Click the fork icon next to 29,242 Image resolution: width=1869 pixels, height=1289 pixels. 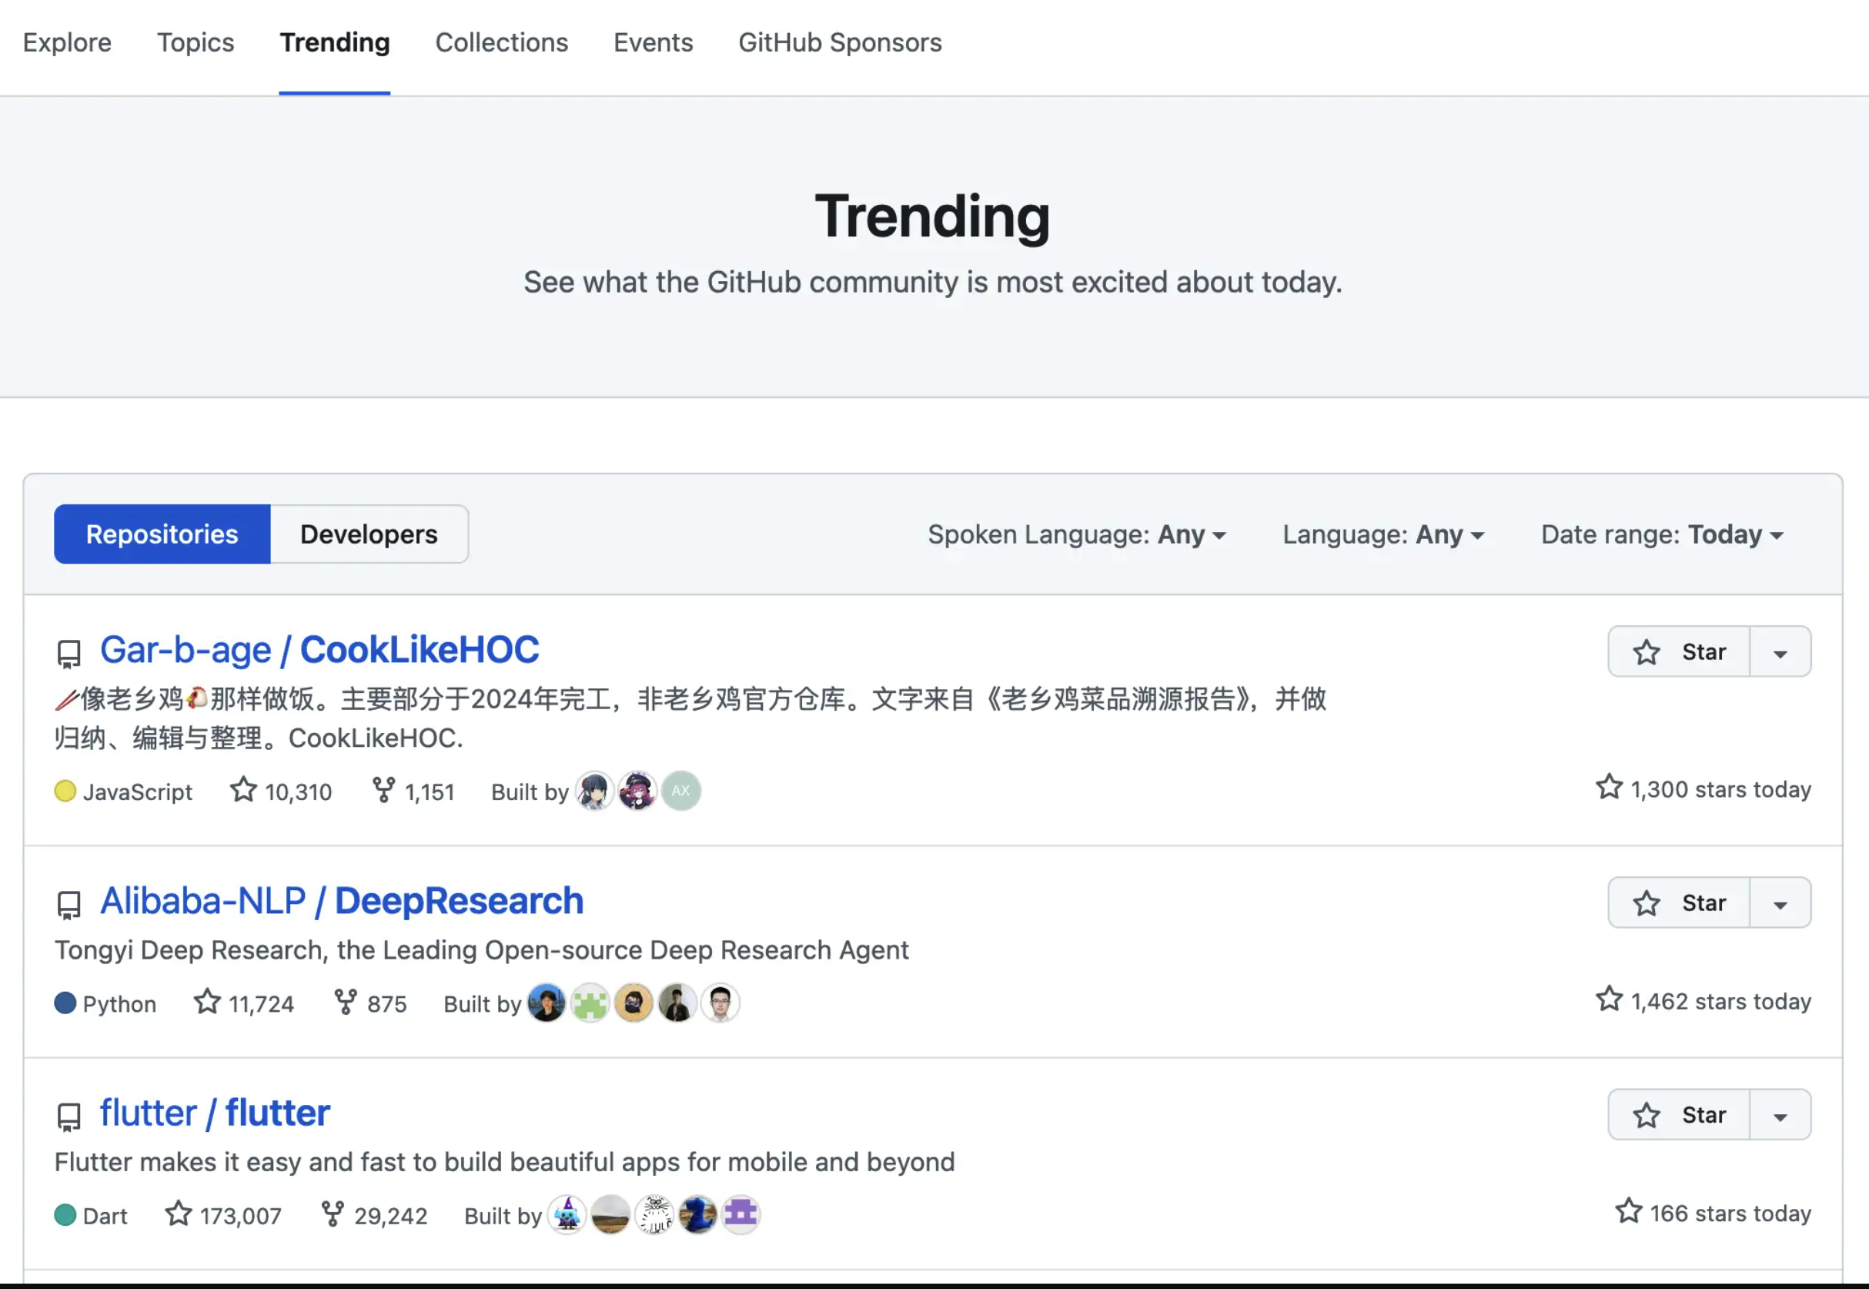click(332, 1214)
